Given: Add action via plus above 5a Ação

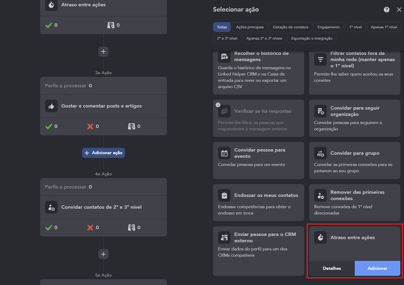Looking at the screenshot, I should click(x=103, y=254).
